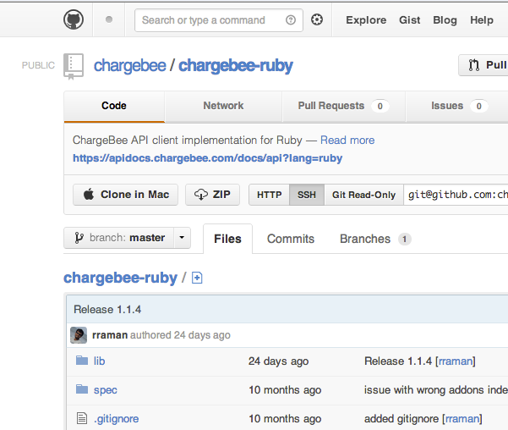Open the .gitignore file

[116, 419]
